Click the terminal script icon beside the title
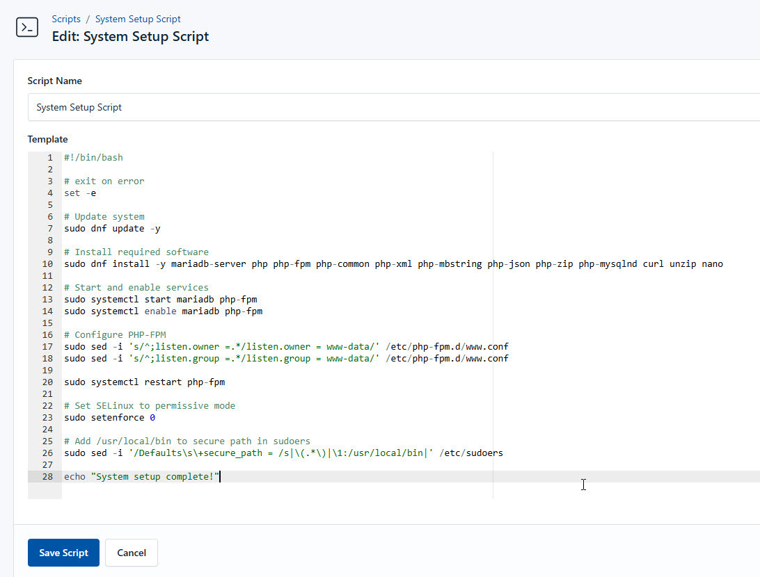Viewport: 760px width, 577px height. coord(27,28)
